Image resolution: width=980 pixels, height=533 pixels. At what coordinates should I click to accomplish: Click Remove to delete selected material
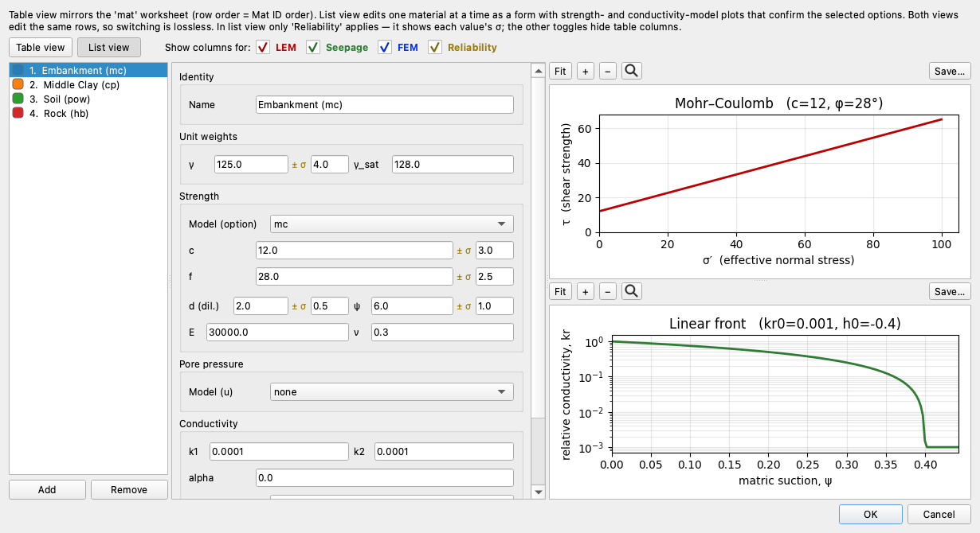(129, 489)
